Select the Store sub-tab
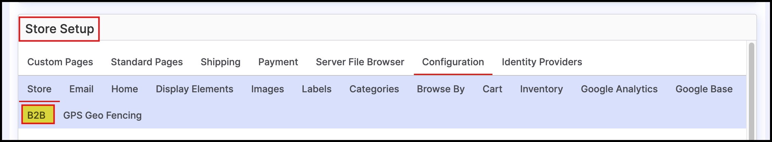This screenshot has height=142, width=772. click(x=39, y=89)
